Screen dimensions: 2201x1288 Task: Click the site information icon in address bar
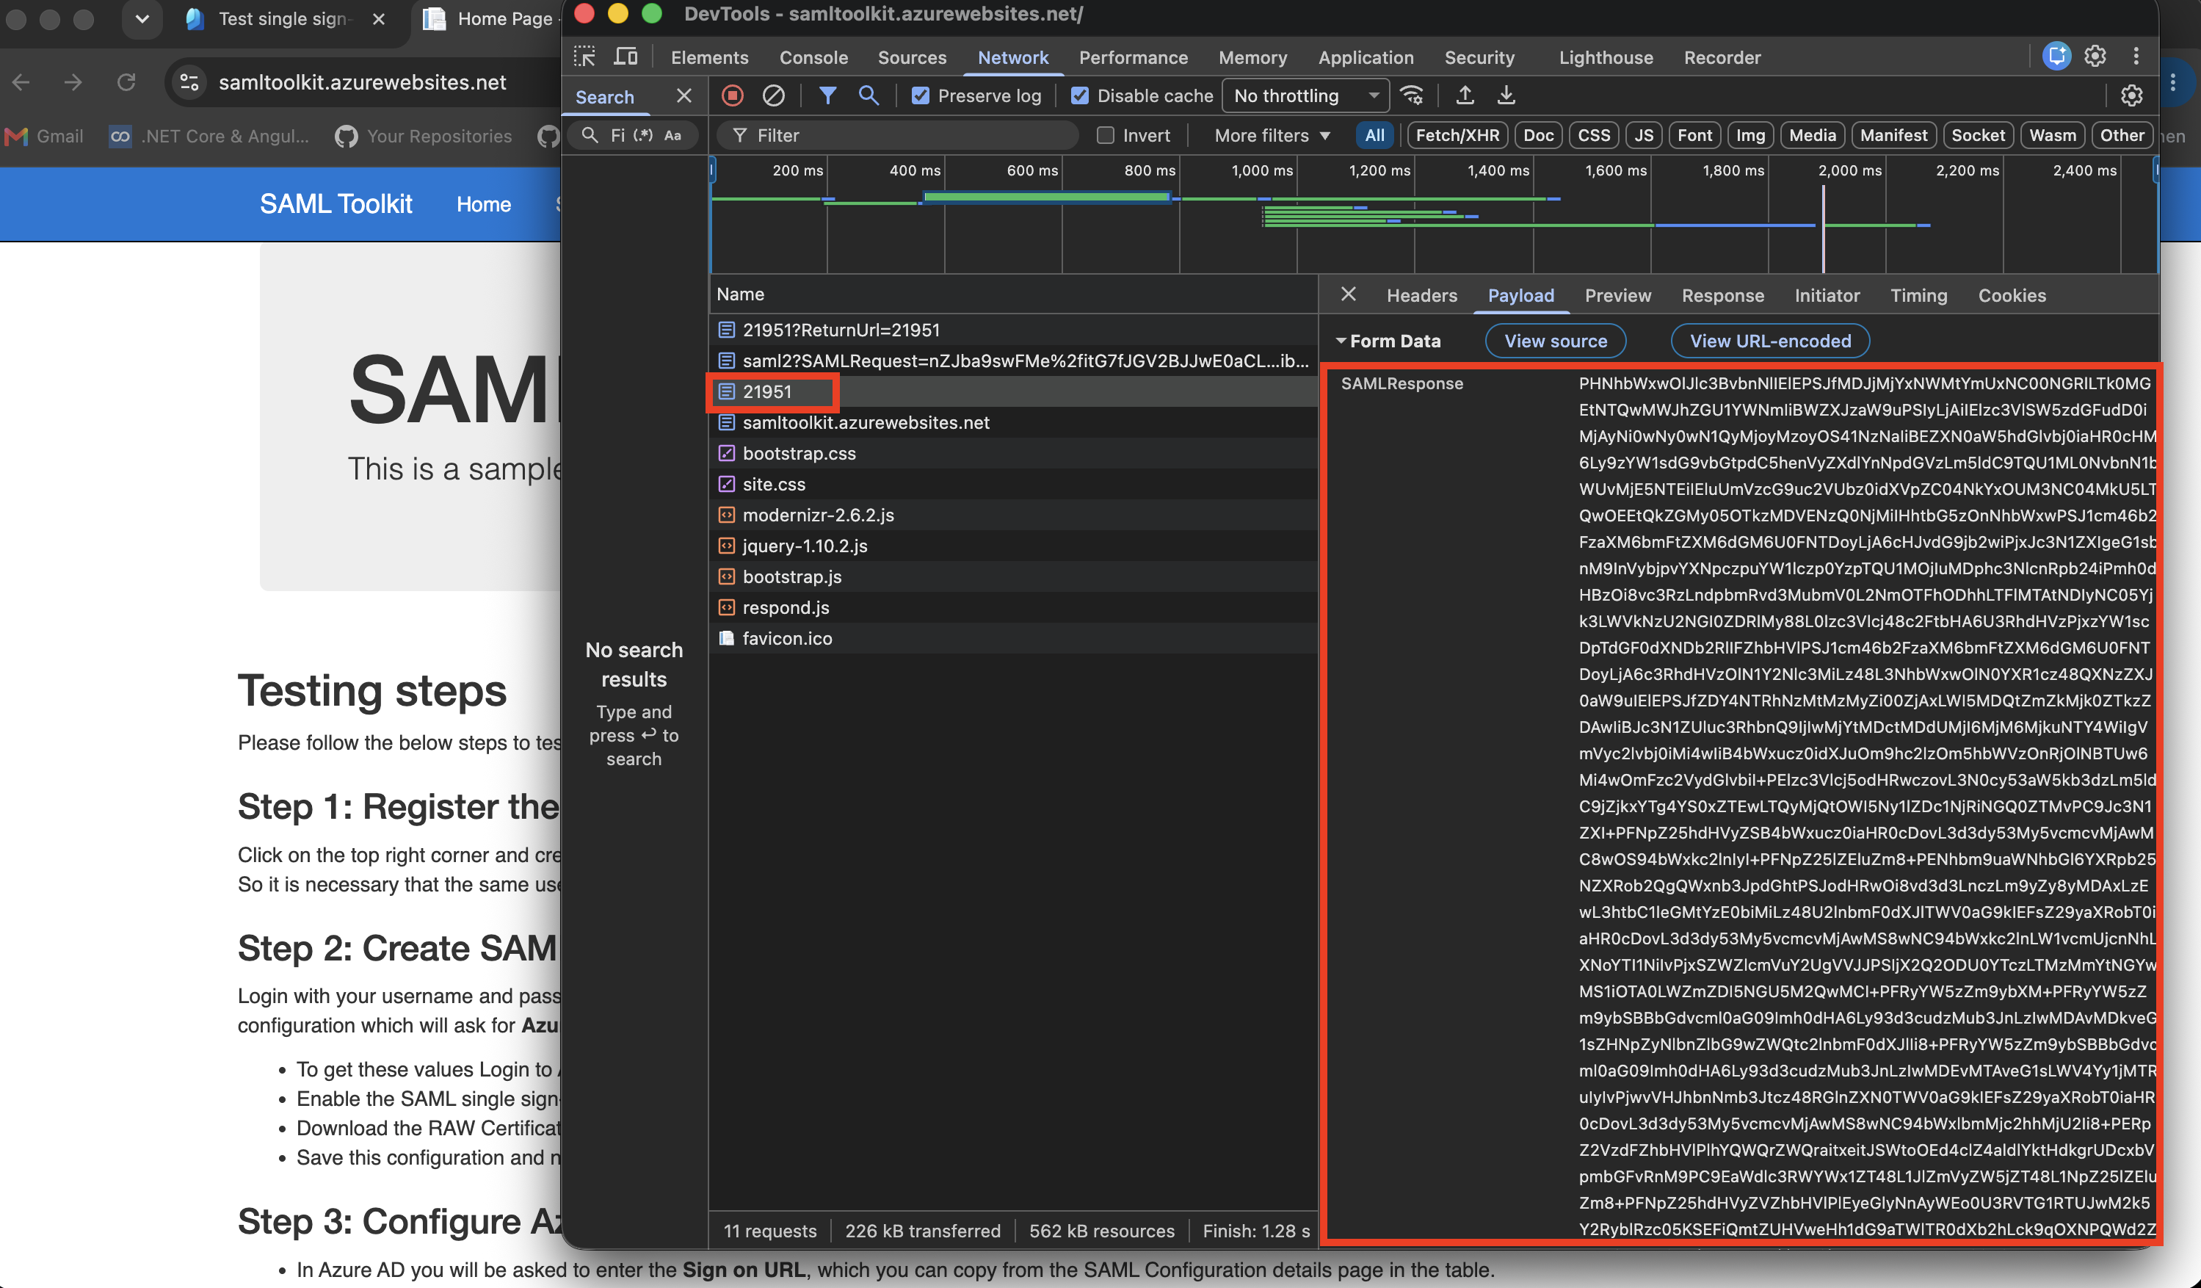(x=189, y=82)
